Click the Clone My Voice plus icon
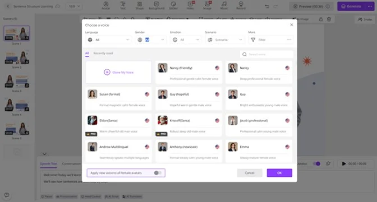This screenshot has height=202, width=377. (107, 72)
